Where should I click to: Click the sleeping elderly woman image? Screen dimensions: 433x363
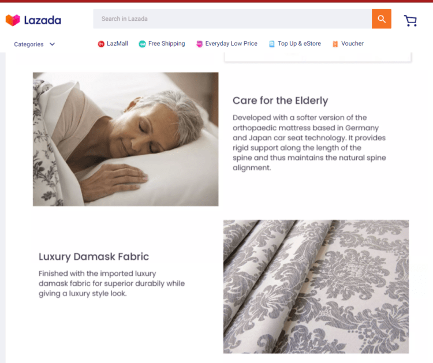pos(126,139)
